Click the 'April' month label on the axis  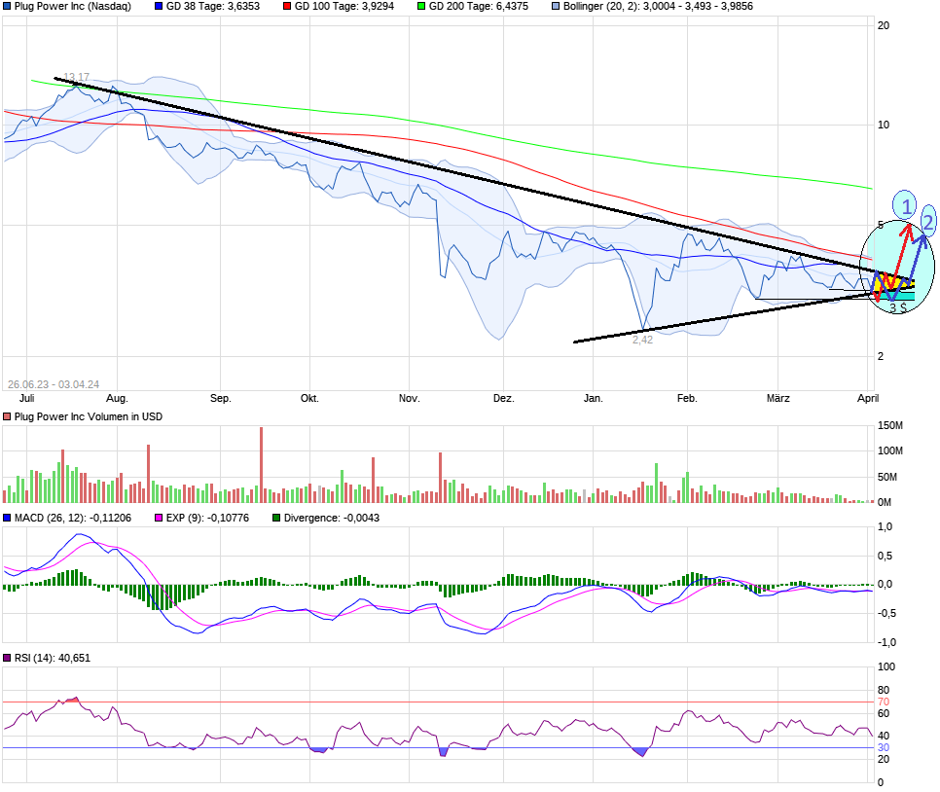[x=867, y=399]
